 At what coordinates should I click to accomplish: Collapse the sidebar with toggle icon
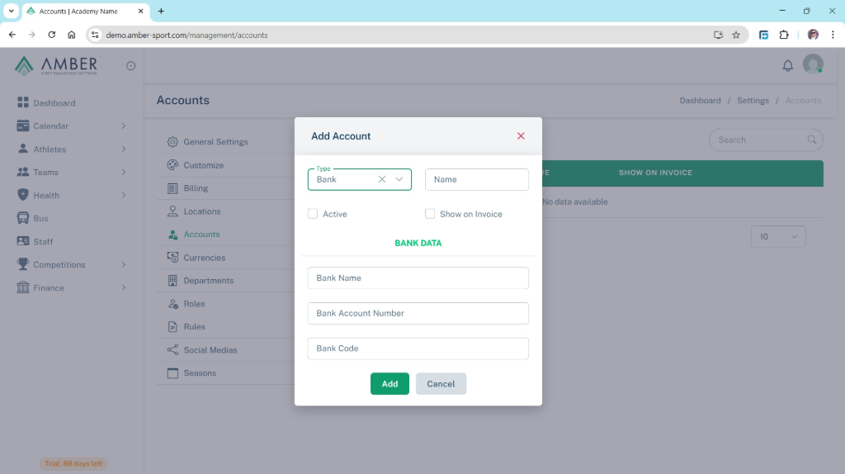[130, 66]
